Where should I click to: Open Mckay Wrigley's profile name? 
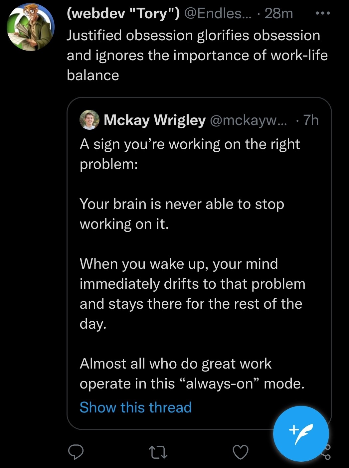155,120
